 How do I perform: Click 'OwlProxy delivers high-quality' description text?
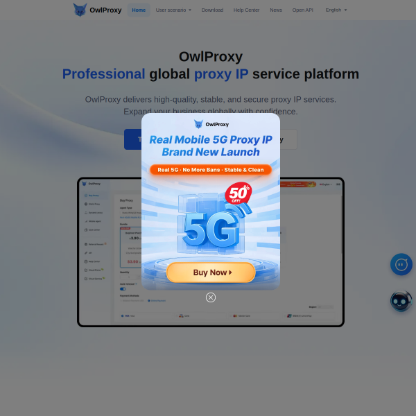211,105
